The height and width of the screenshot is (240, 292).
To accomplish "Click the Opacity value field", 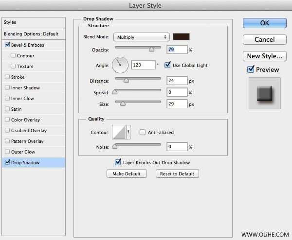I will click(177, 50).
